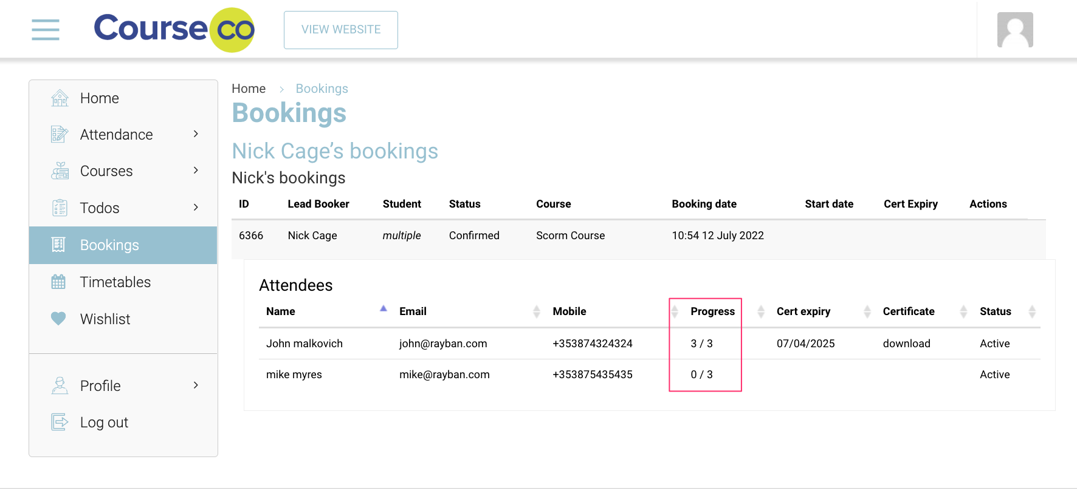Sort attendees by Email column arrows
The image size is (1077, 499).
(536, 311)
